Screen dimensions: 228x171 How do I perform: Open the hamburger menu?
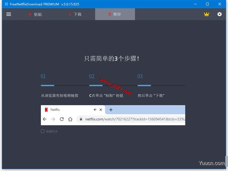tap(9, 14)
